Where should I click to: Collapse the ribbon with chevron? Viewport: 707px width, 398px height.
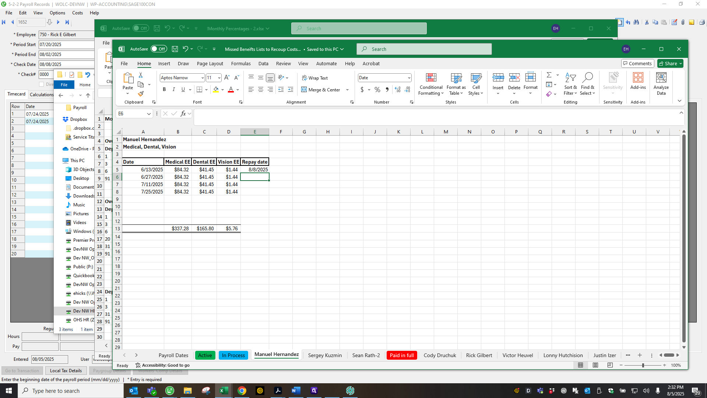pos(679,101)
